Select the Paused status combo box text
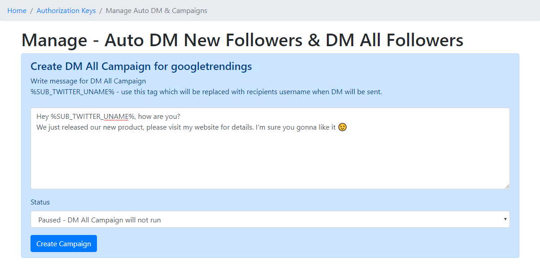 tap(100, 220)
